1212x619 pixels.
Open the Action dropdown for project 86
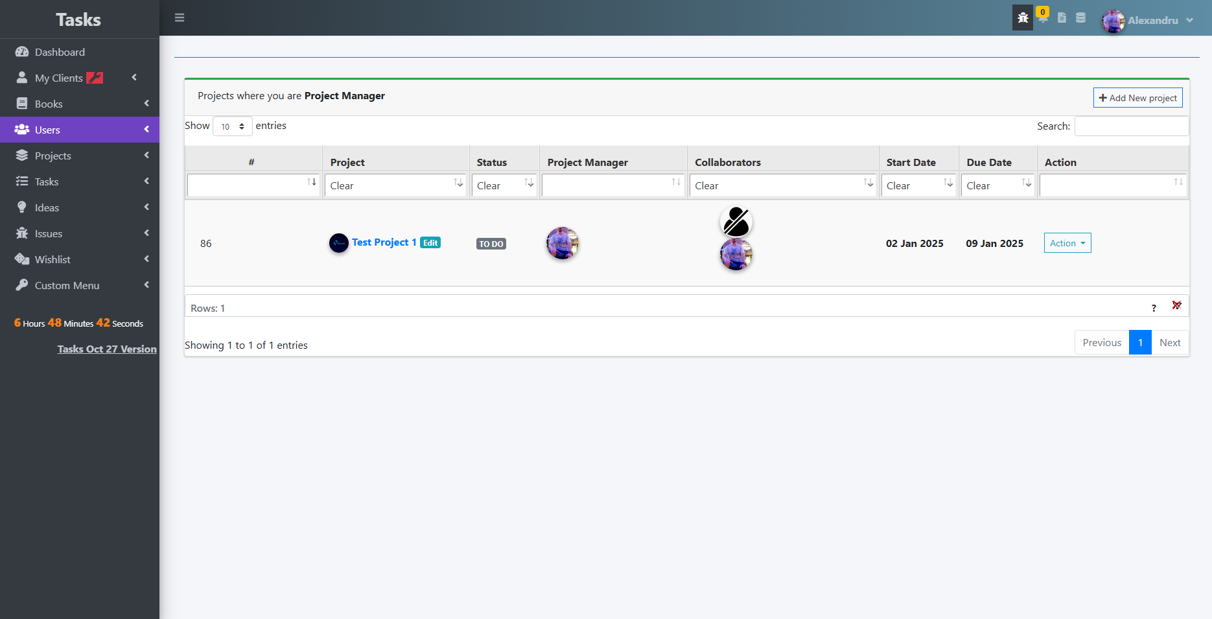coord(1067,243)
